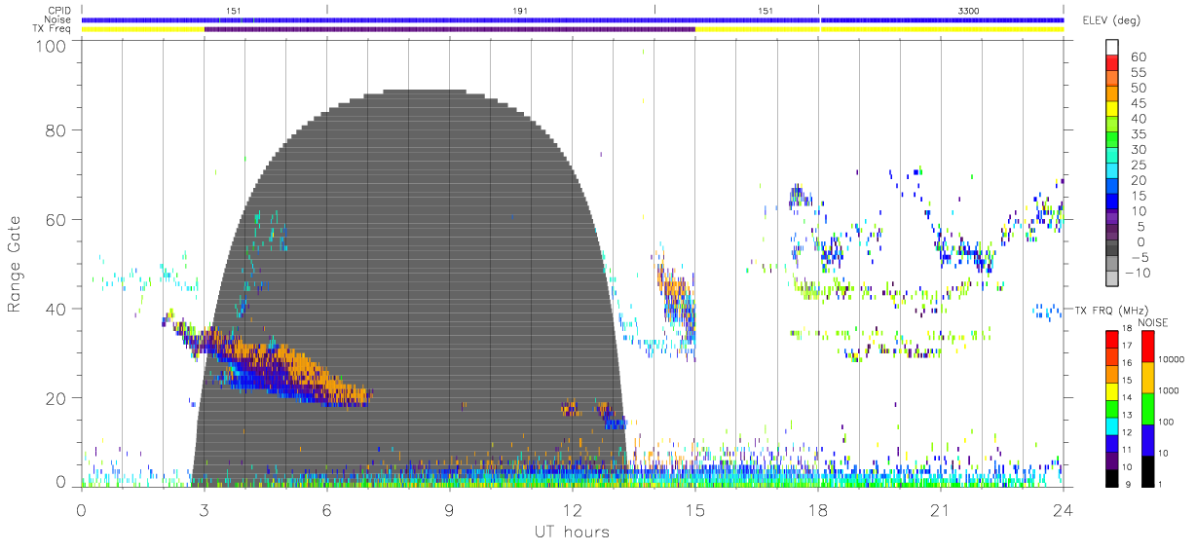
Task: Click y-axis tick label "80"
Action: pos(56,130)
